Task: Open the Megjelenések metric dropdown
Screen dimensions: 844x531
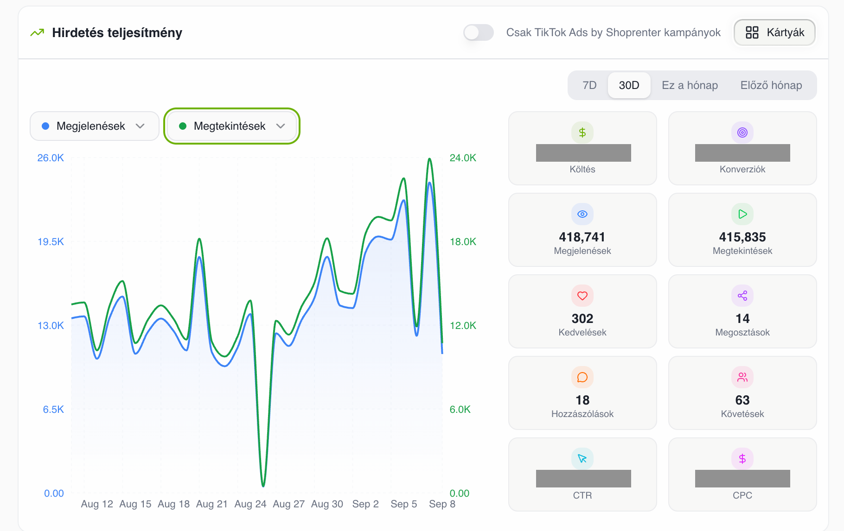Action: [x=95, y=126]
